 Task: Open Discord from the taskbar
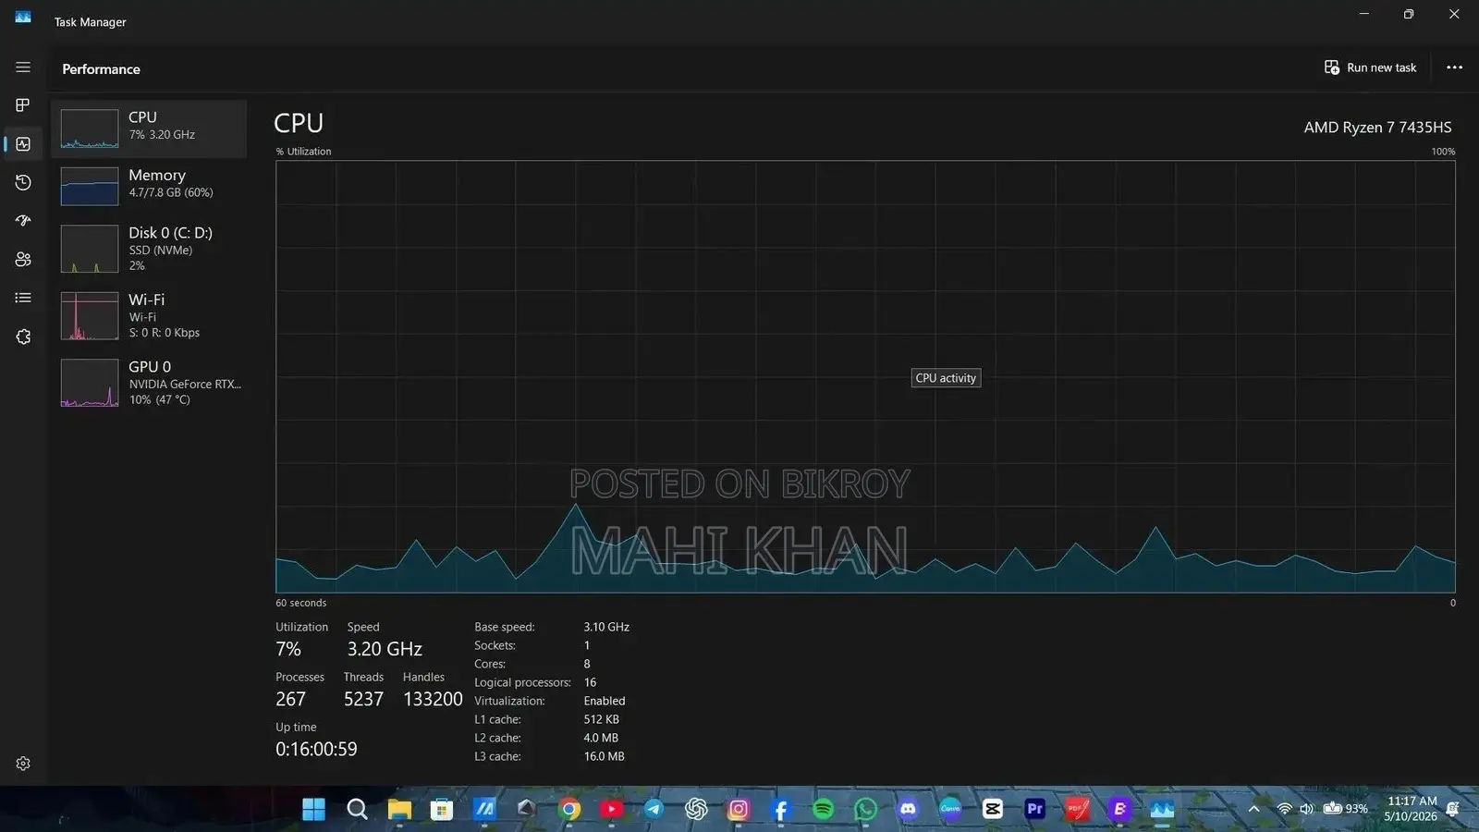click(x=908, y=809)
